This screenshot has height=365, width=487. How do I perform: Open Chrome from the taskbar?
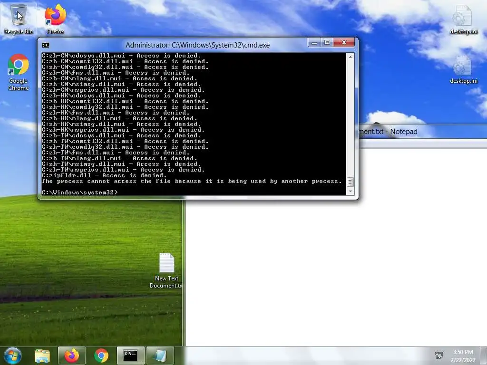[x=101, y=355]
